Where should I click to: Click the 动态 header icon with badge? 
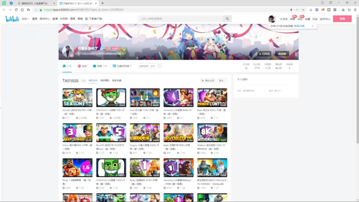[300, 18]
